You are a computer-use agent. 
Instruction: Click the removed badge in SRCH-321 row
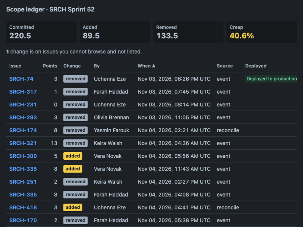pyautogui.click(x=75, y=143)
